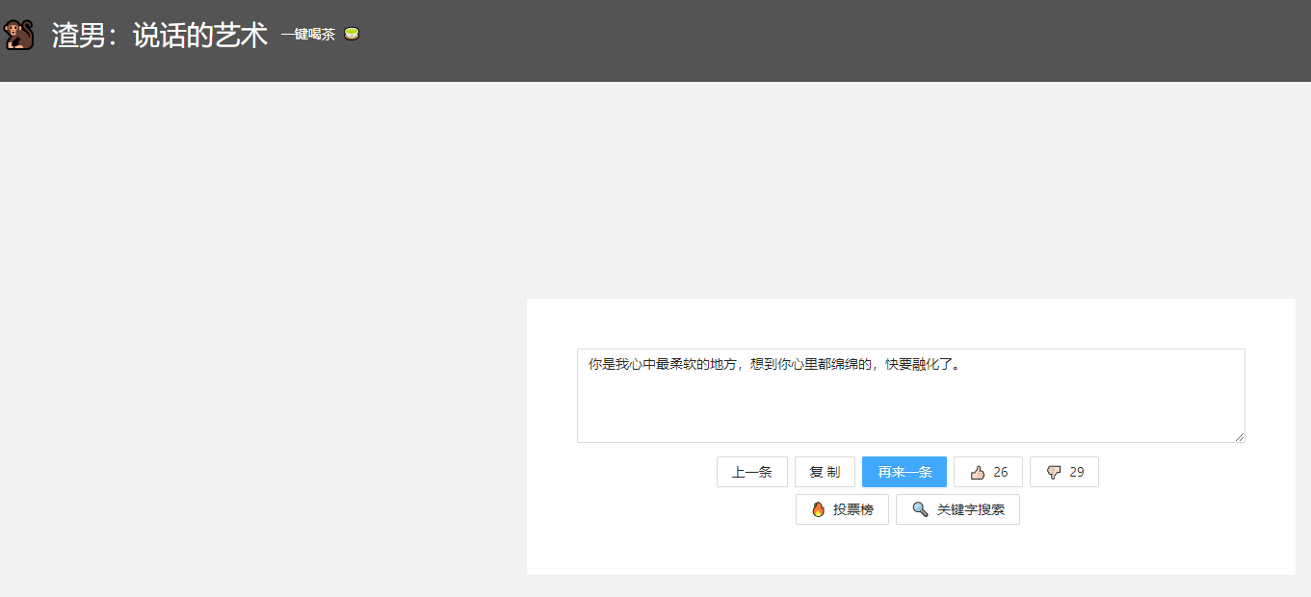The image size is (1311, 597).
Task: Click the thumbs-down dislike icon
Action: [x=1053, y=472]
